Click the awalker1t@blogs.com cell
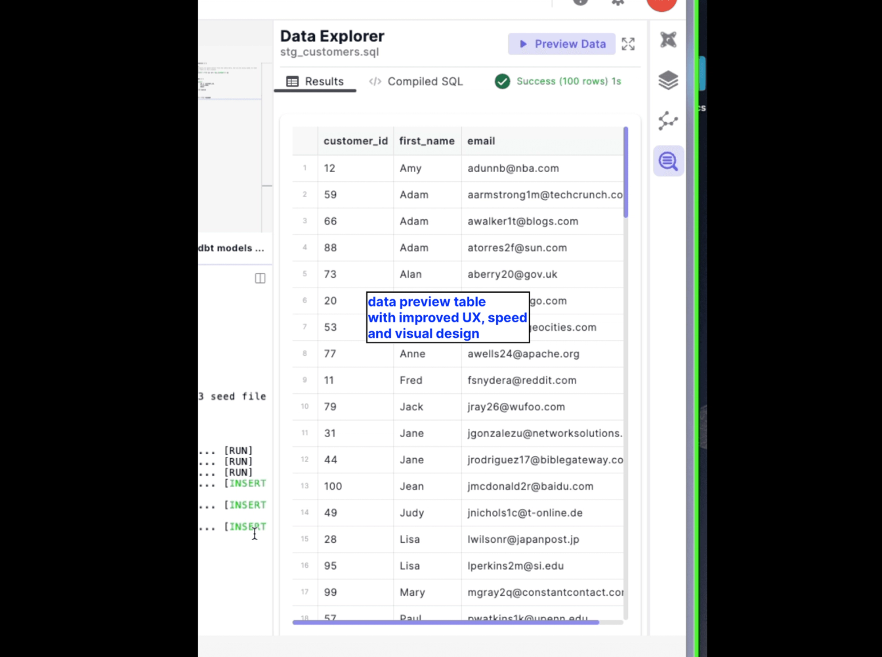Screen dimensions: 882x657 [542, 221]
